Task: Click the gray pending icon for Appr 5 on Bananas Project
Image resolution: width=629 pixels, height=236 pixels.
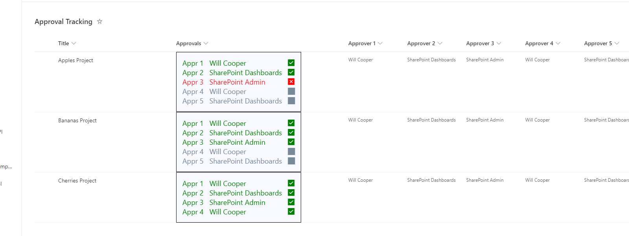Action: (x=291, y=160)
